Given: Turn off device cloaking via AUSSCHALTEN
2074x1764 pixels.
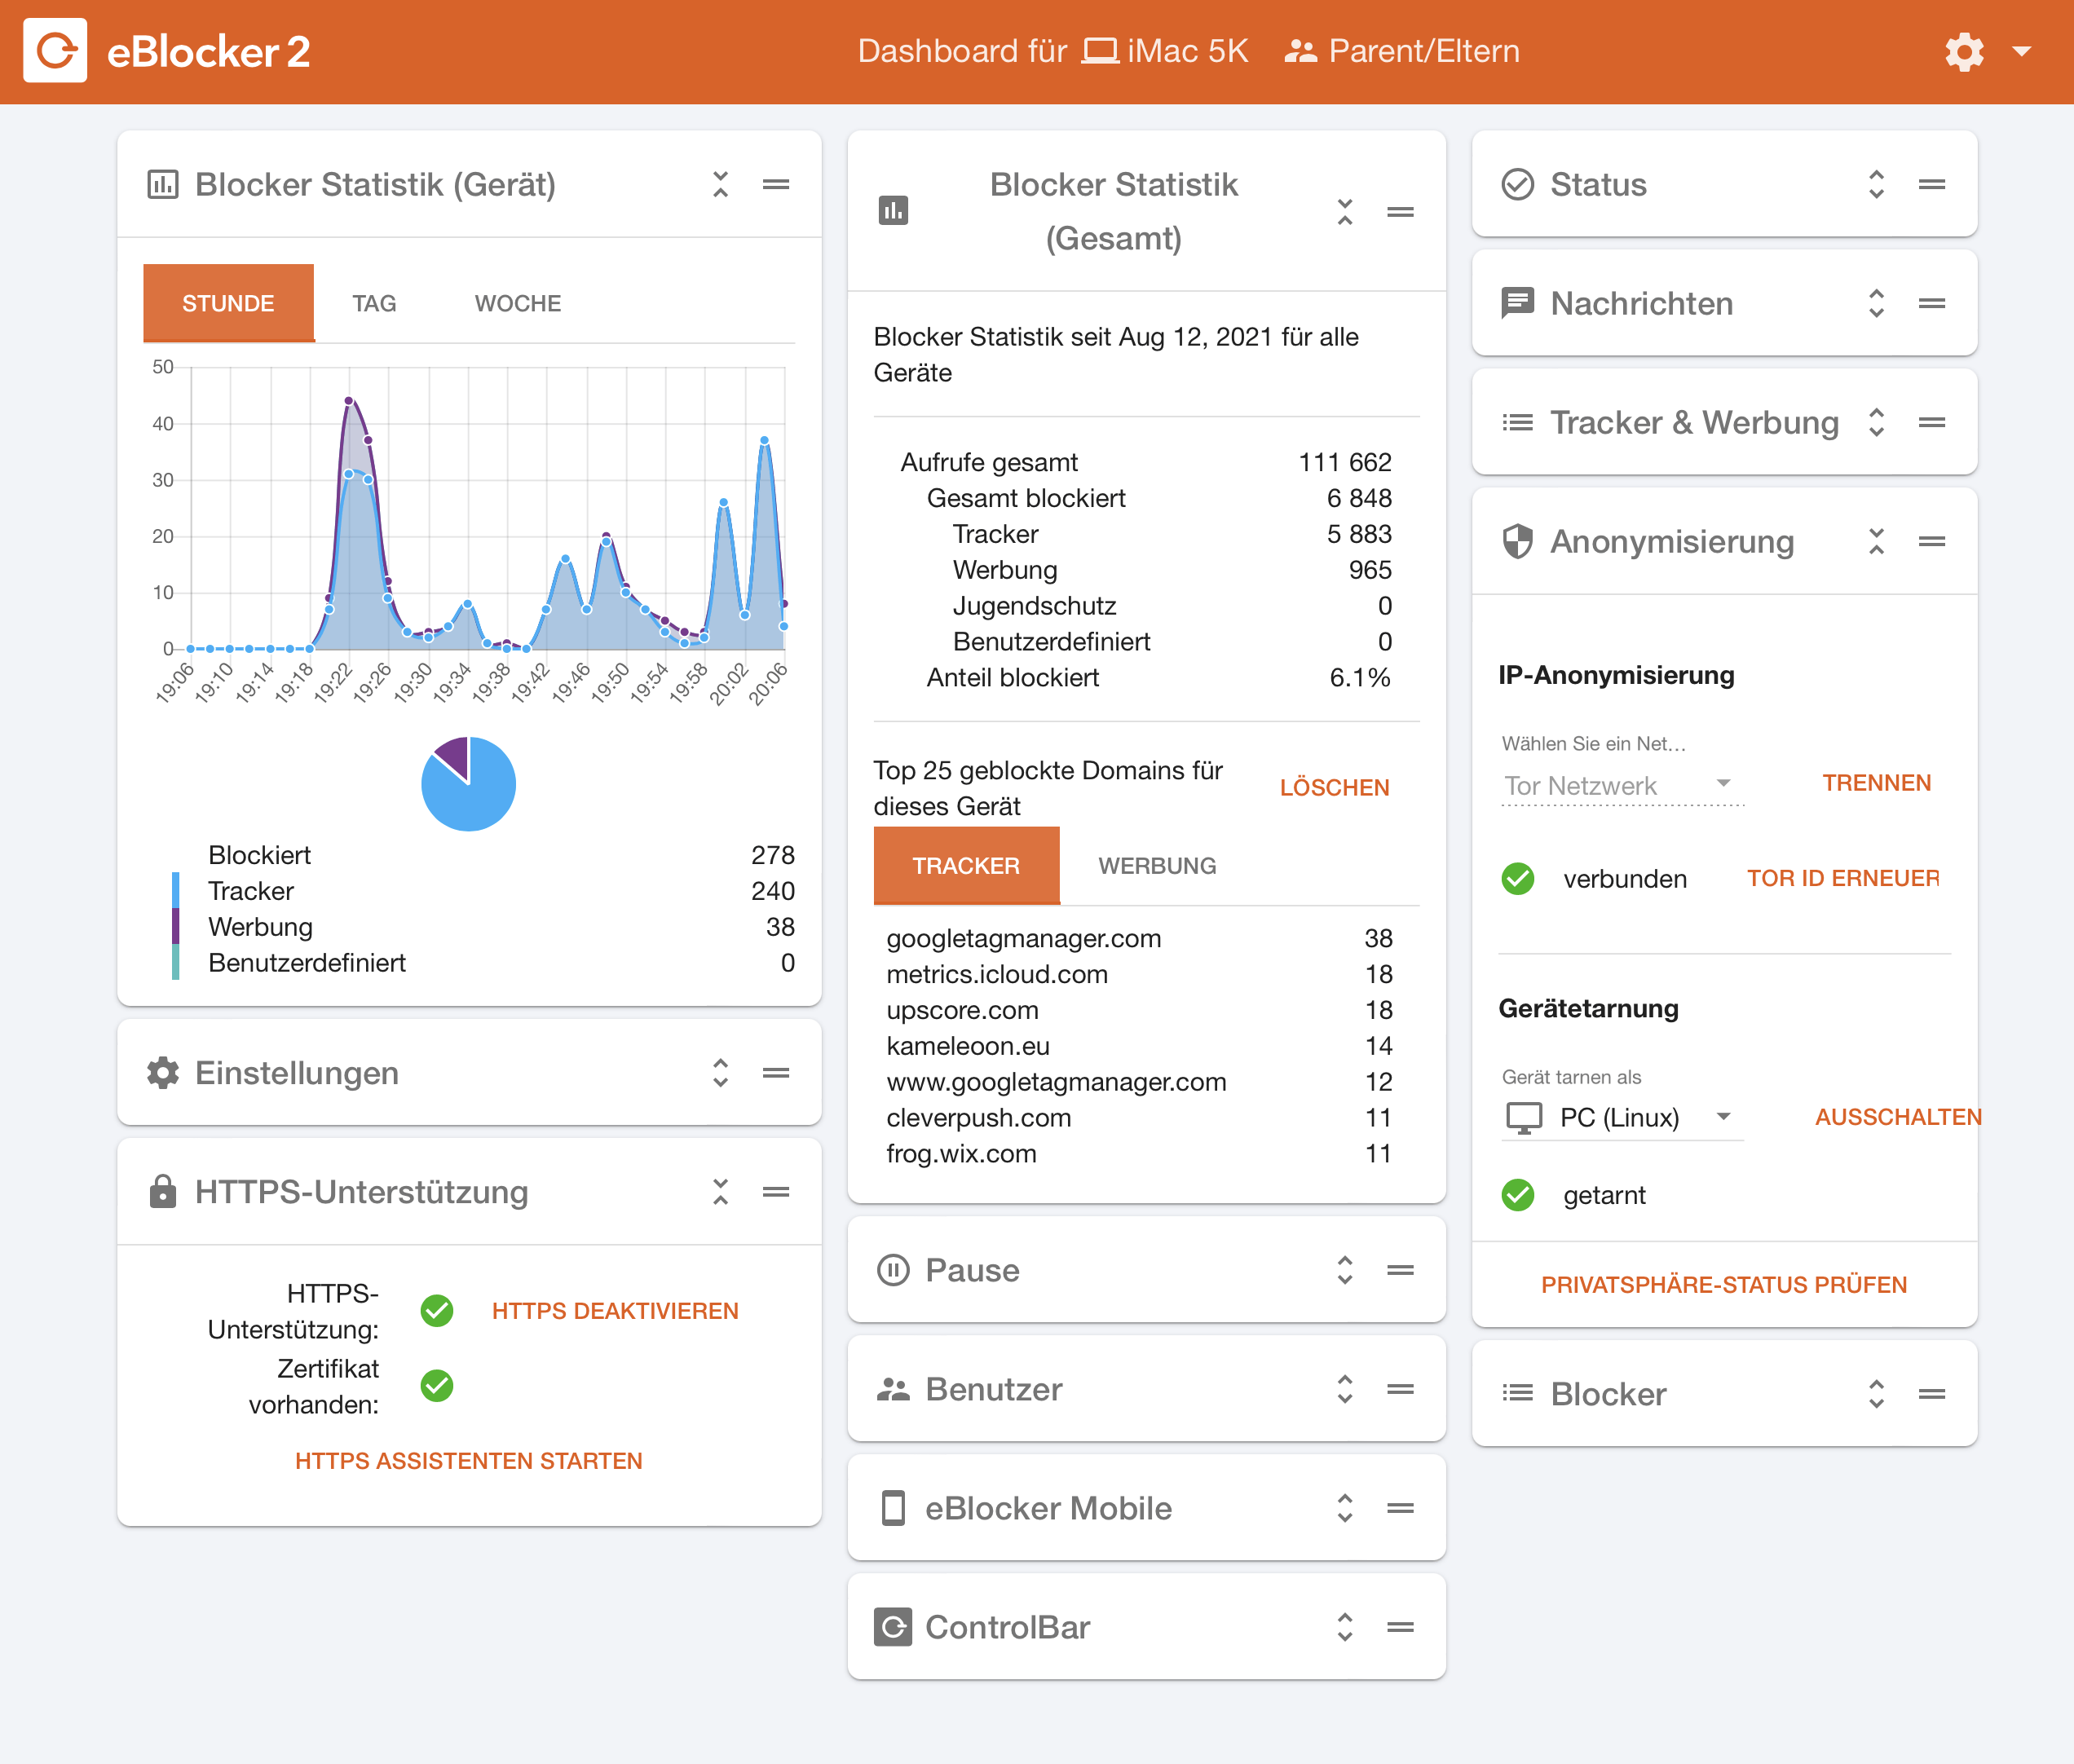Looking at the screenshot, I should 1897,1117.
